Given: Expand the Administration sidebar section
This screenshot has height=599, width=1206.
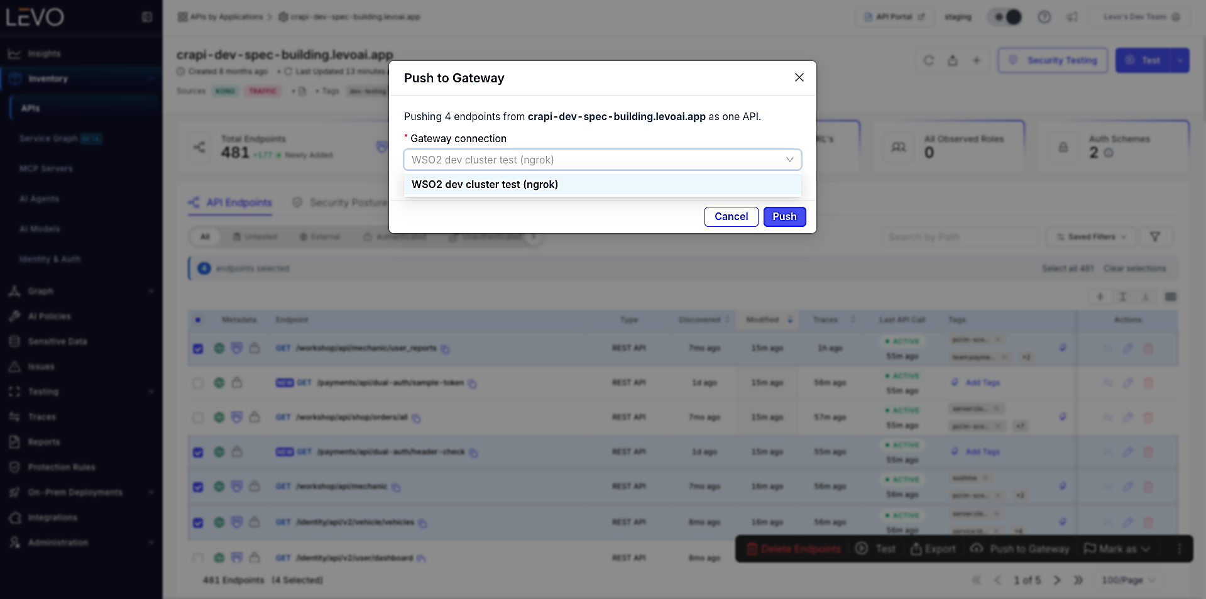Looking at the screenshot, I should click(x=80, y=542).
